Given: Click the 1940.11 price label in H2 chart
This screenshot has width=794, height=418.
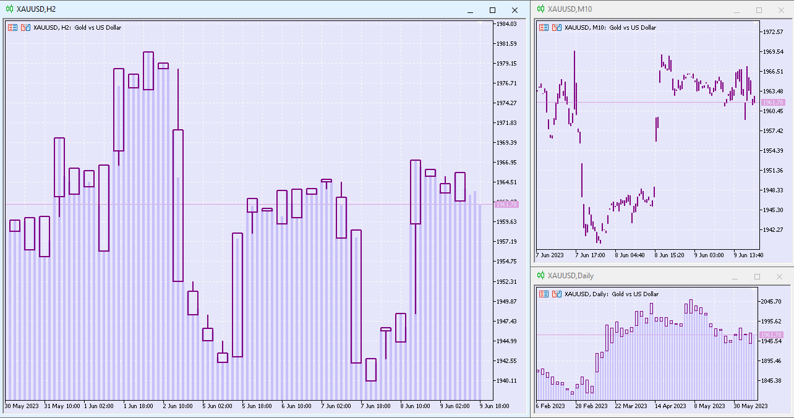Looking at the screenshot, I should (x=506, y=380).
